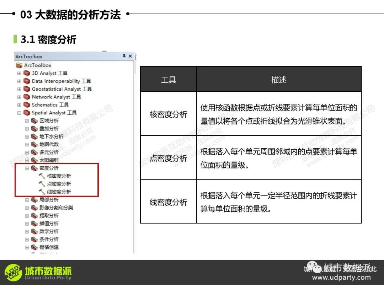Viewport: 384px width, 285px height.
Task: Click the 栅格创建 toolset icon
Action: pyautogui.click(x=34, y=247)
